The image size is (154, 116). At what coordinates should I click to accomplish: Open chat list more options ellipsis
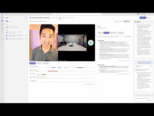(x=21, y=18)
